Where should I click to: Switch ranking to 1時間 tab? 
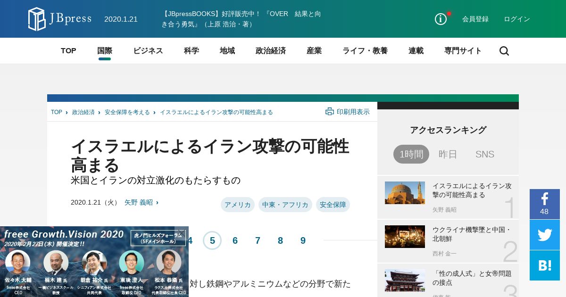[411, 154]
